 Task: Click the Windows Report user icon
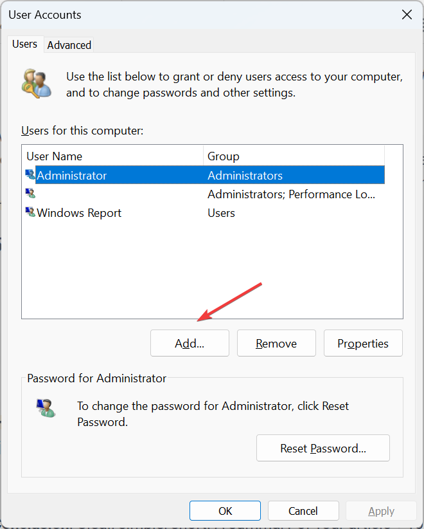pos(30,212)
